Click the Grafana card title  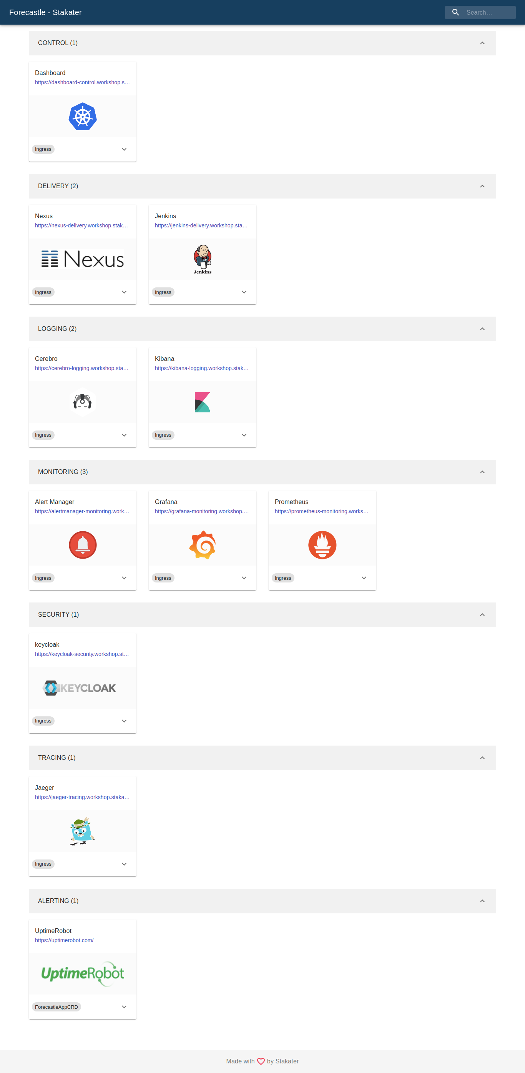click(166, 502)
